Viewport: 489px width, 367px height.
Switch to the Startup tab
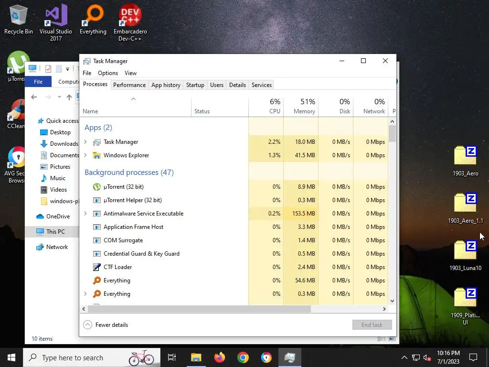pos(195,85)
